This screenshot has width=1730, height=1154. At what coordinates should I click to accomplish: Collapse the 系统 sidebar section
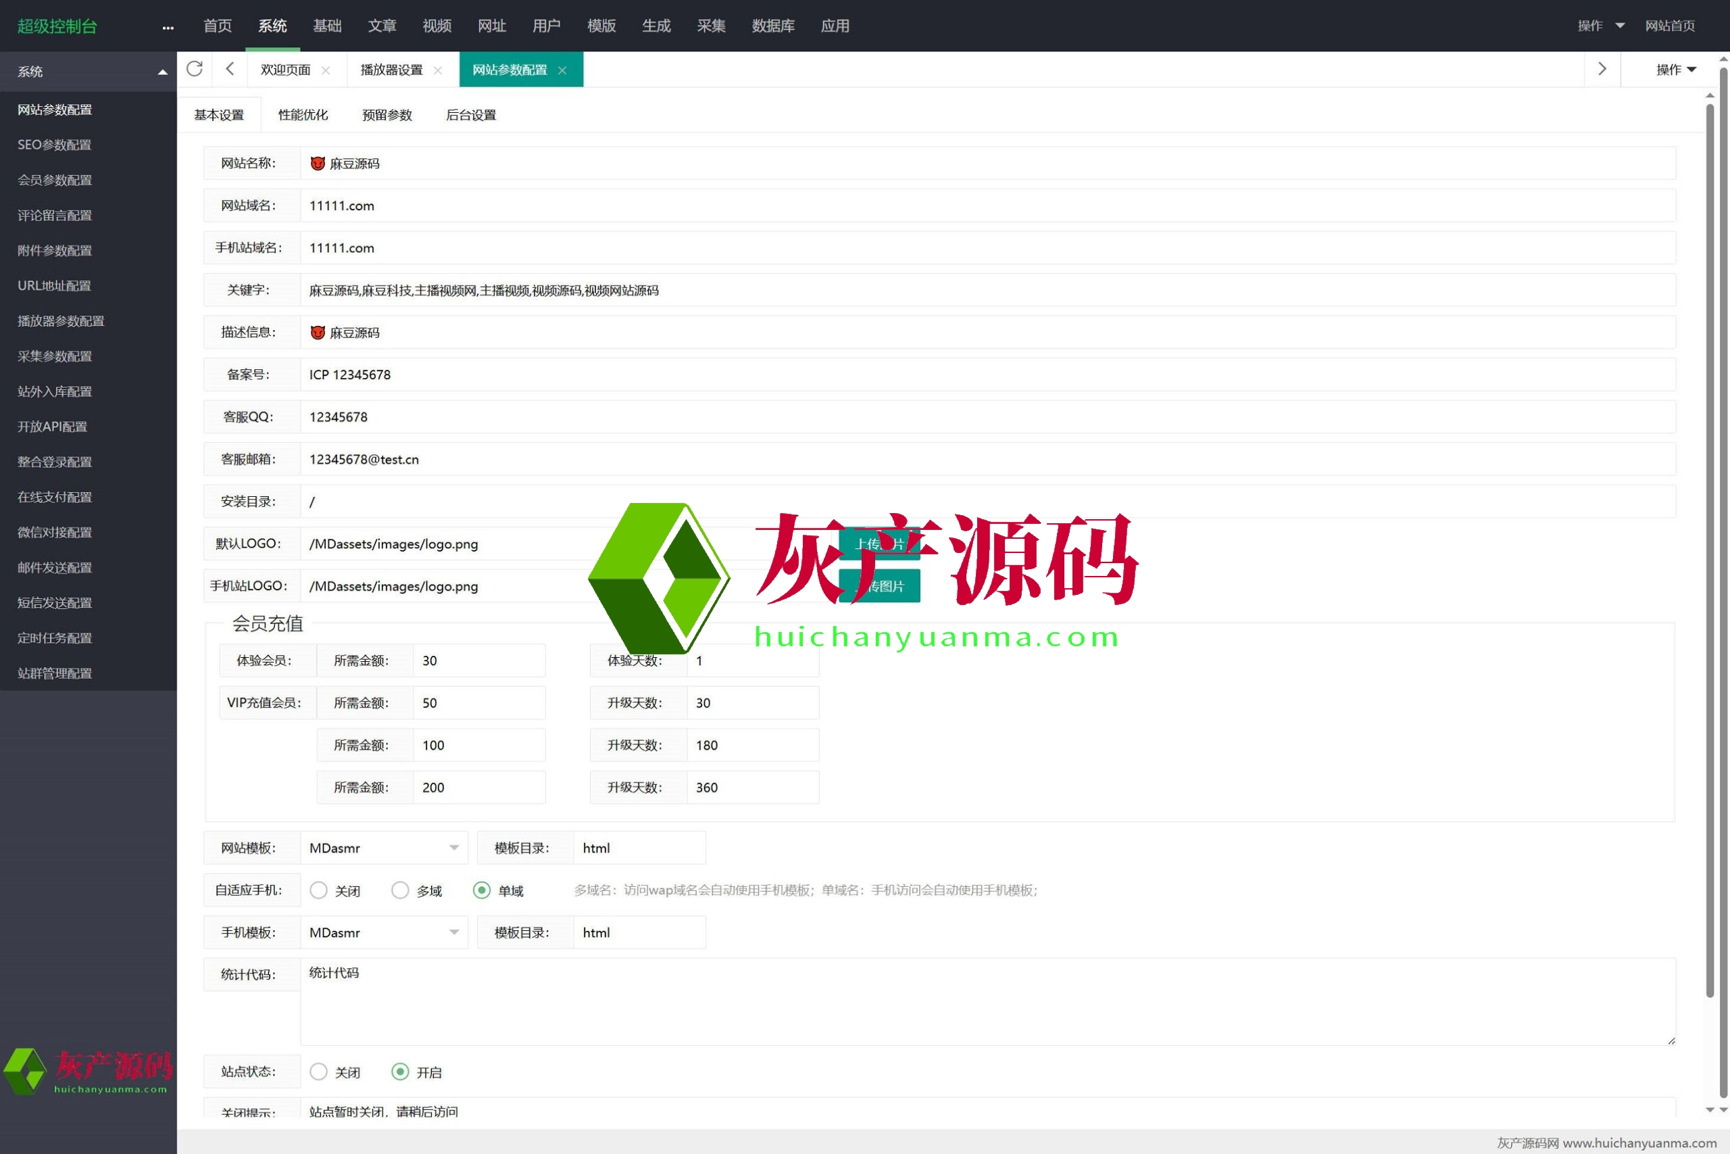(x=162, y=72)
